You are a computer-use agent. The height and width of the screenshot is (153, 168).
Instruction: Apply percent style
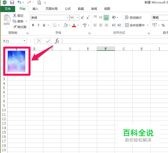(163, 25)
